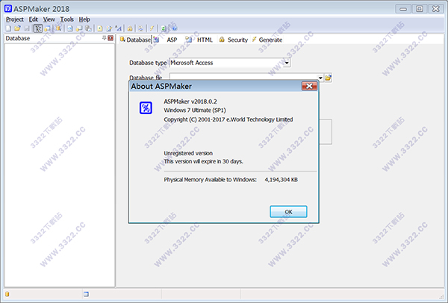The image size is (448, 303).
Task: Click the toolbar icon right of the highlighted tree icon
Action: 48,28
